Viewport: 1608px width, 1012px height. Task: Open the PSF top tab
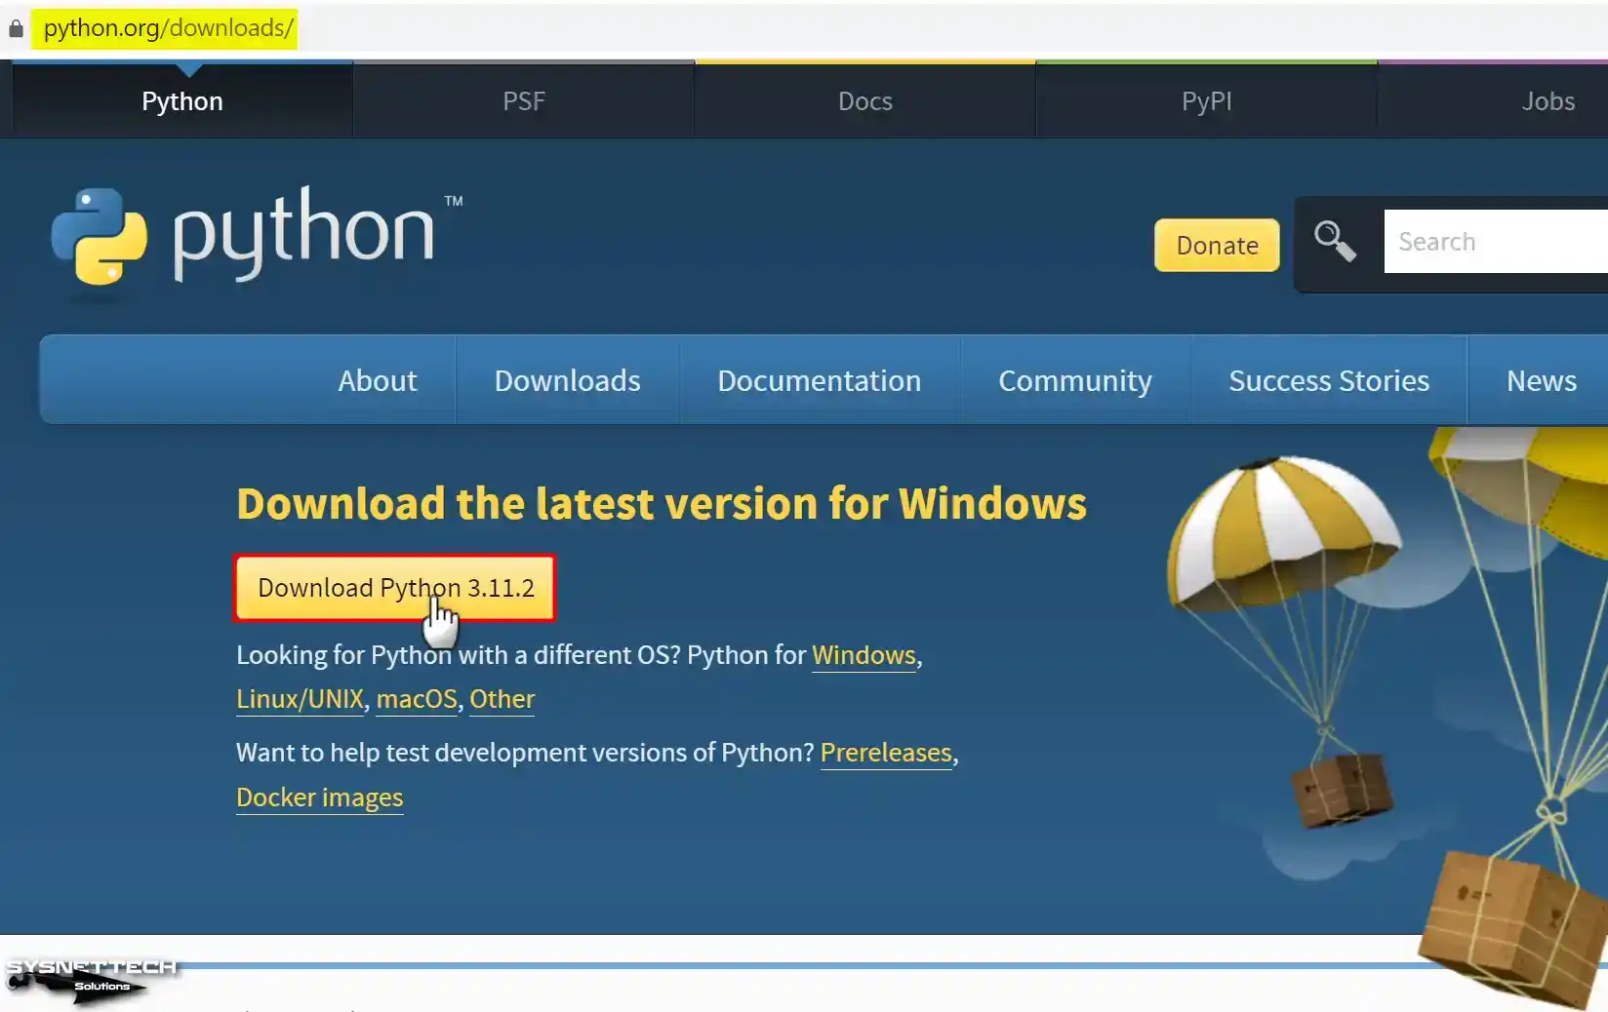click(524, 101)
